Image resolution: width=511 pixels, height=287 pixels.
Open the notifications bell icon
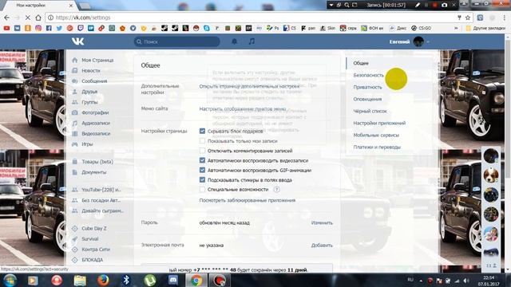tap(234, 41)
